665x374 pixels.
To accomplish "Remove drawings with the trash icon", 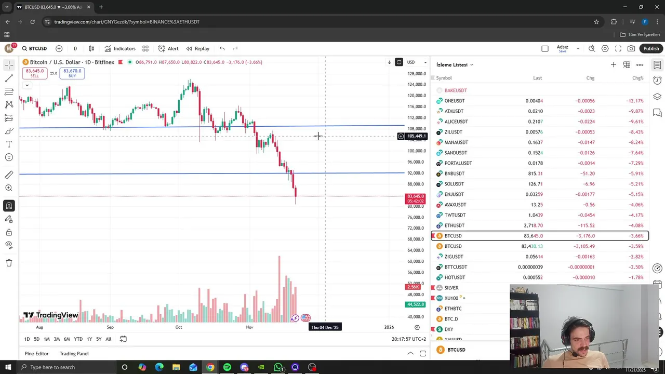I will click(x=9, y=263).
